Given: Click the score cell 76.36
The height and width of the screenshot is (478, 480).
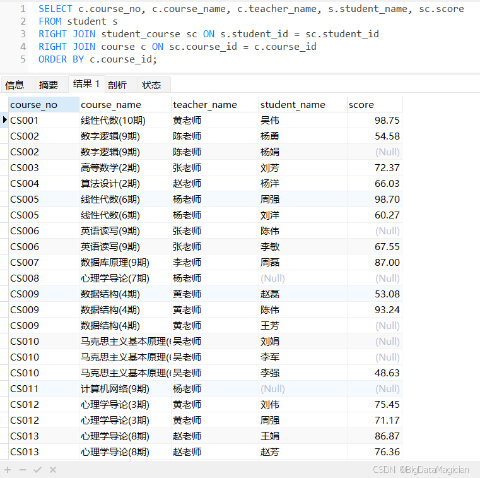Looking at the screenshot, I should coord(375,451).
